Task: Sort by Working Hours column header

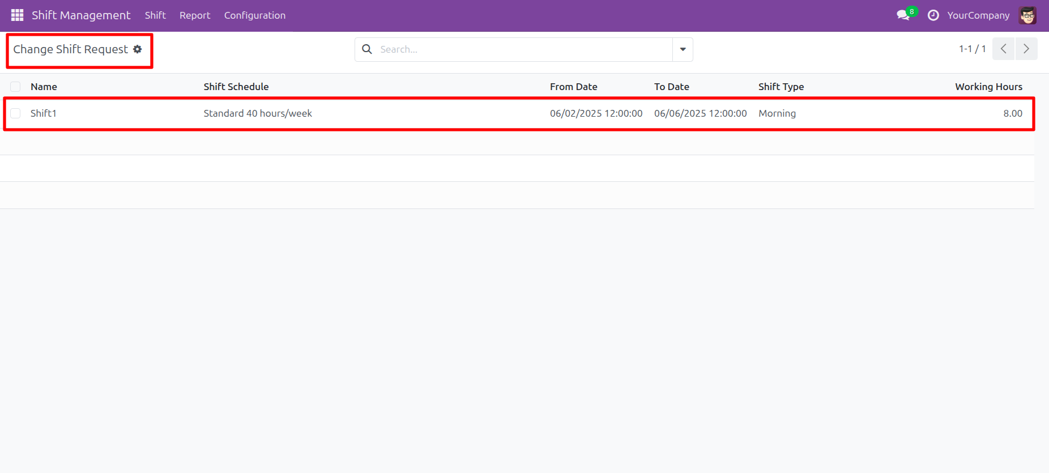Action: click(x=988, y=87)
